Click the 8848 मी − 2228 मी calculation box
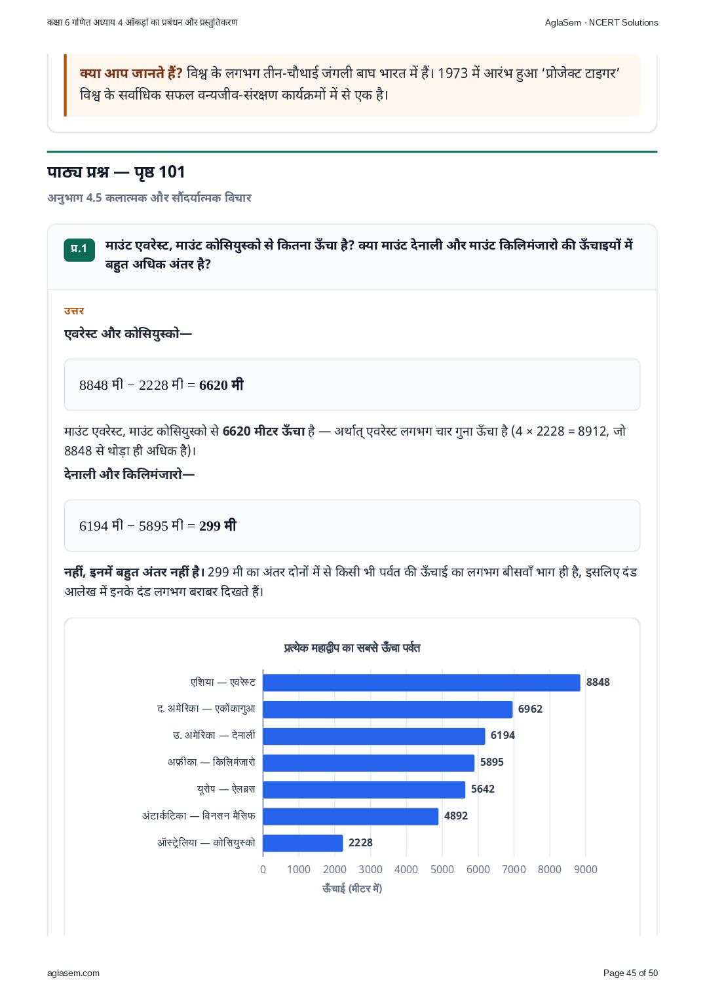The height and width of the screenshot is (997, 705). pos(352,385)
